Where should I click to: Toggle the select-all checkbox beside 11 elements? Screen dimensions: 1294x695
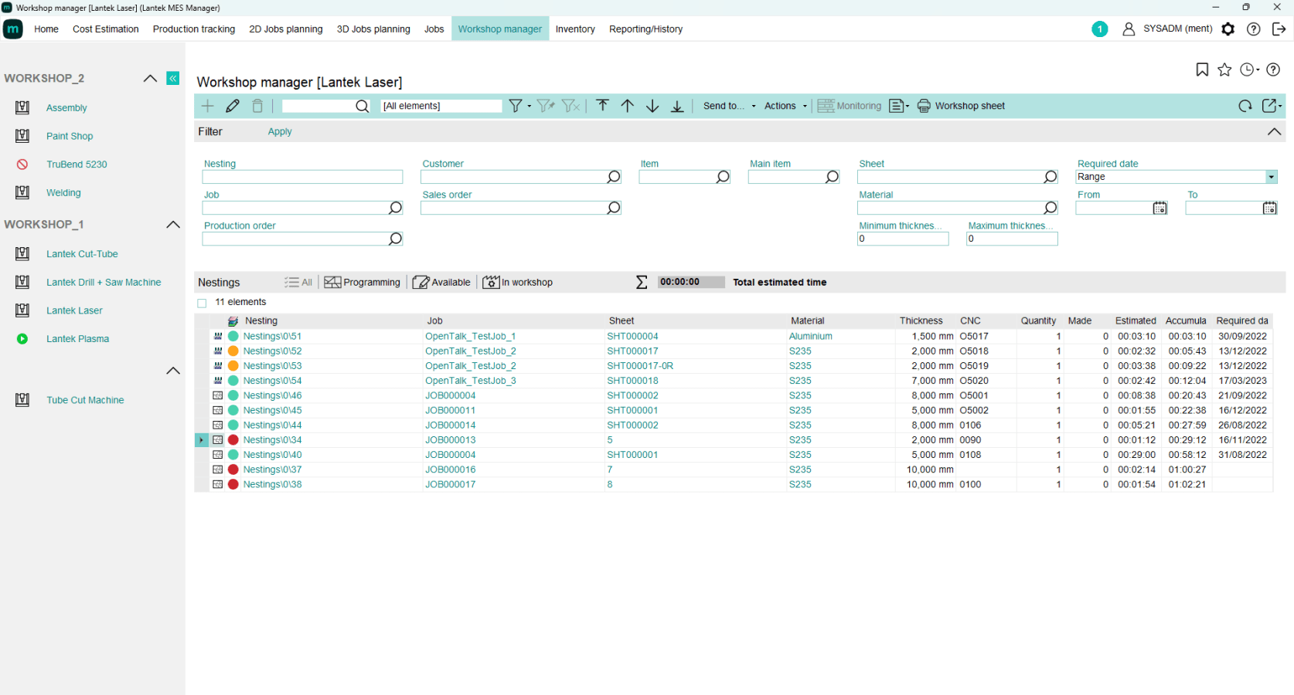click(x=203, y=303)
